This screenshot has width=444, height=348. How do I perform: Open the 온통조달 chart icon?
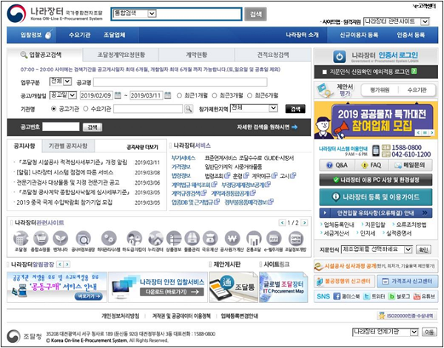(x=253, y=239)
